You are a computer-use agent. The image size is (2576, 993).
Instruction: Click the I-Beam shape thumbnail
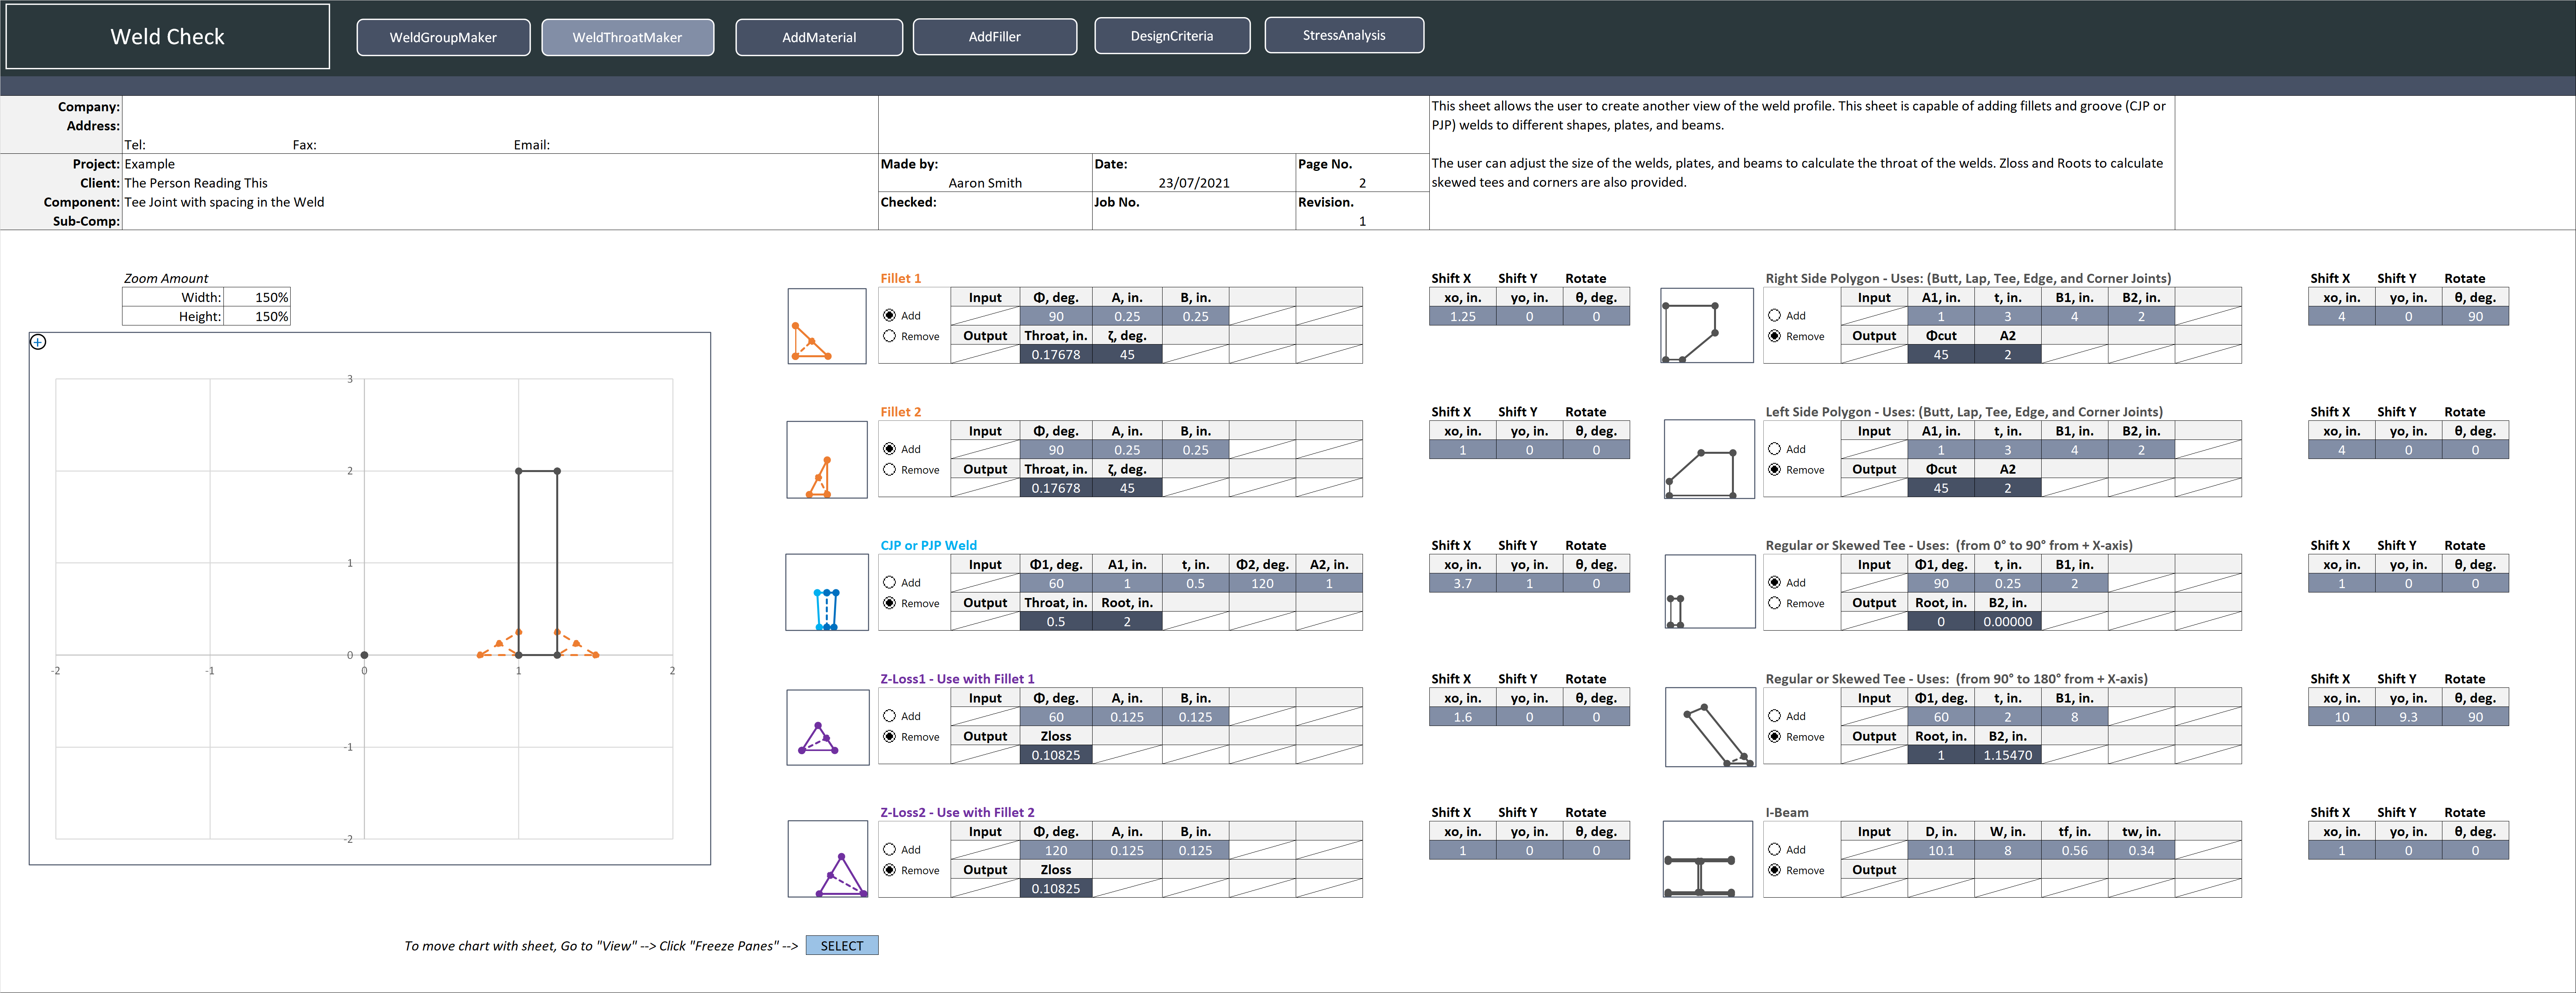1708,859
